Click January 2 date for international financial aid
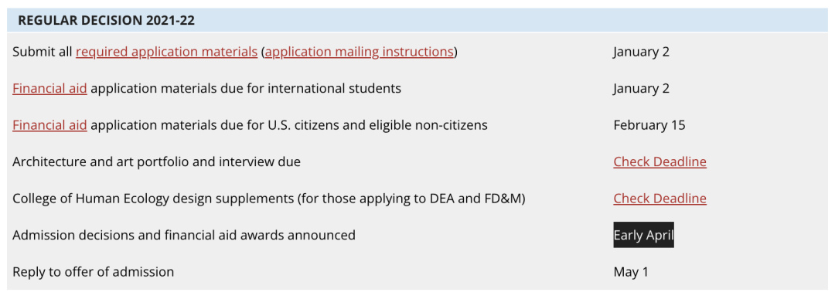Viewport: 835px width, 299px height. 641,88
